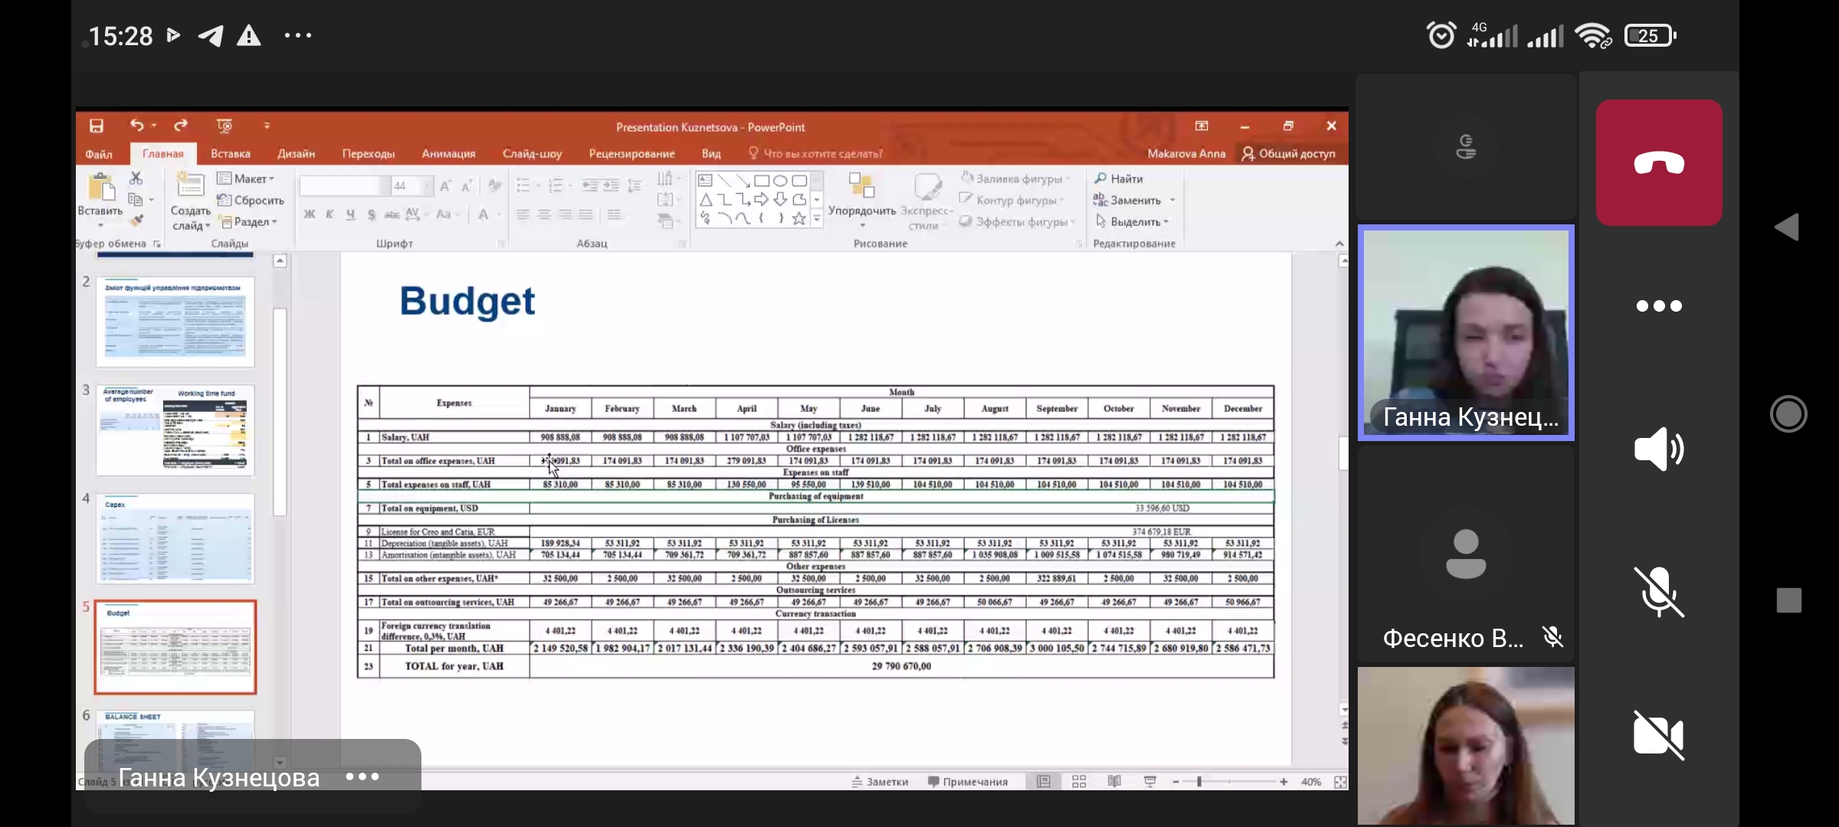Click the Общий доступ share button
1839x827 pixels.
click(1288, 154)
